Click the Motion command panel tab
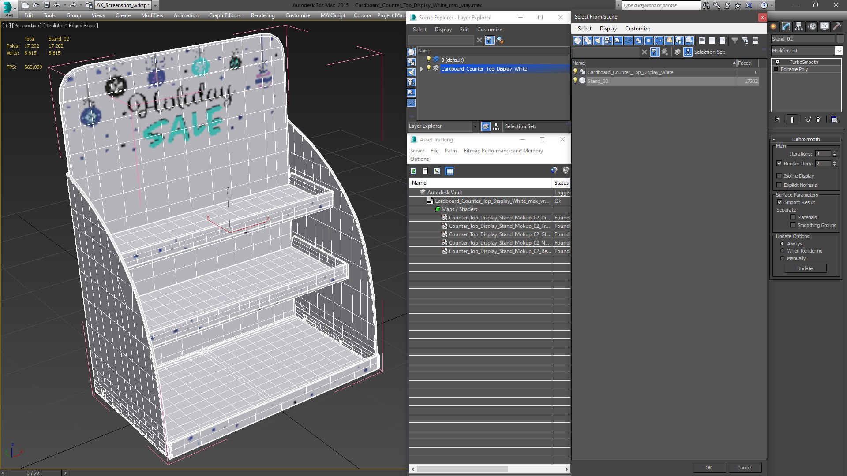The height and width of the screenshot is (476, 847). (812, 26)
